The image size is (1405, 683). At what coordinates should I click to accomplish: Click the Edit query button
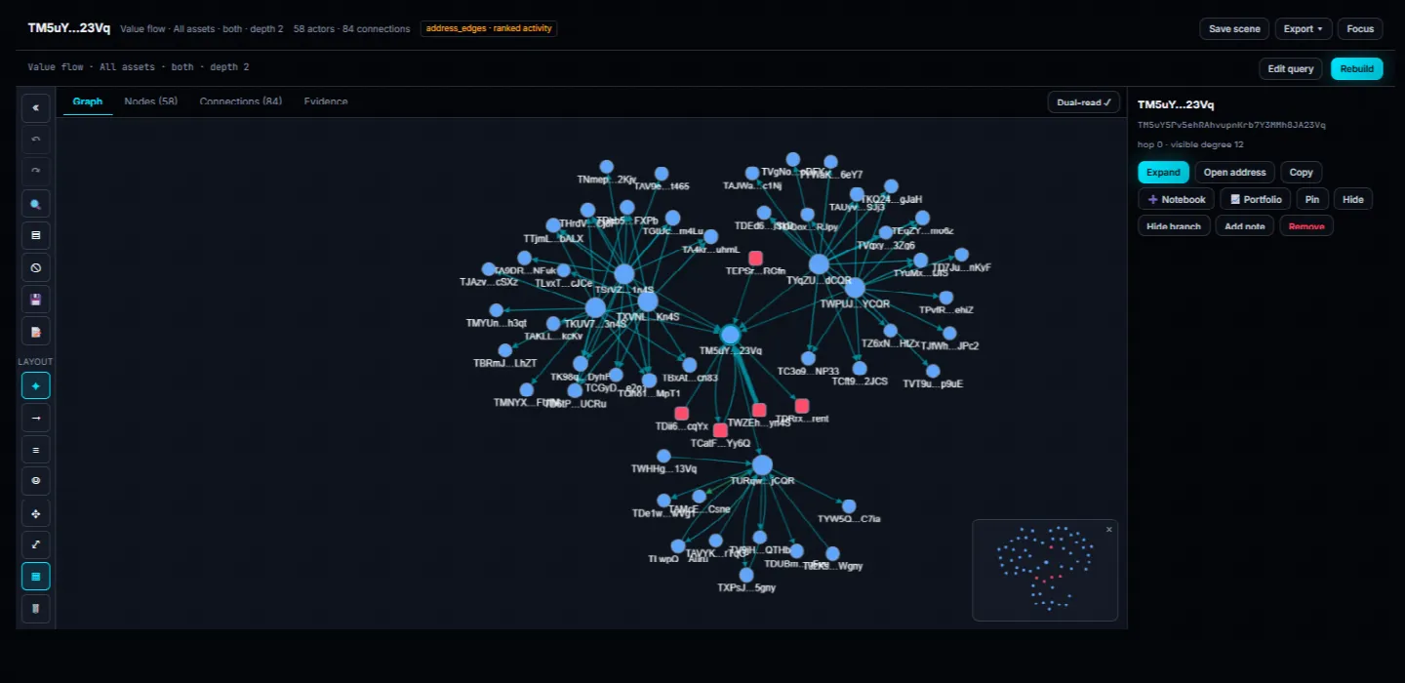[1291, 68]
